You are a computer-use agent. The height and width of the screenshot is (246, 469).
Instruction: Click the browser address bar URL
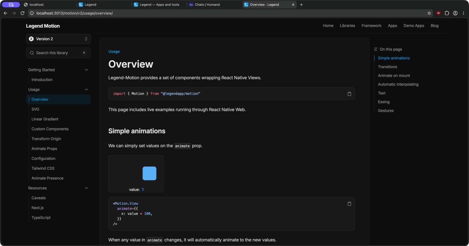click(x=75, y=13)
